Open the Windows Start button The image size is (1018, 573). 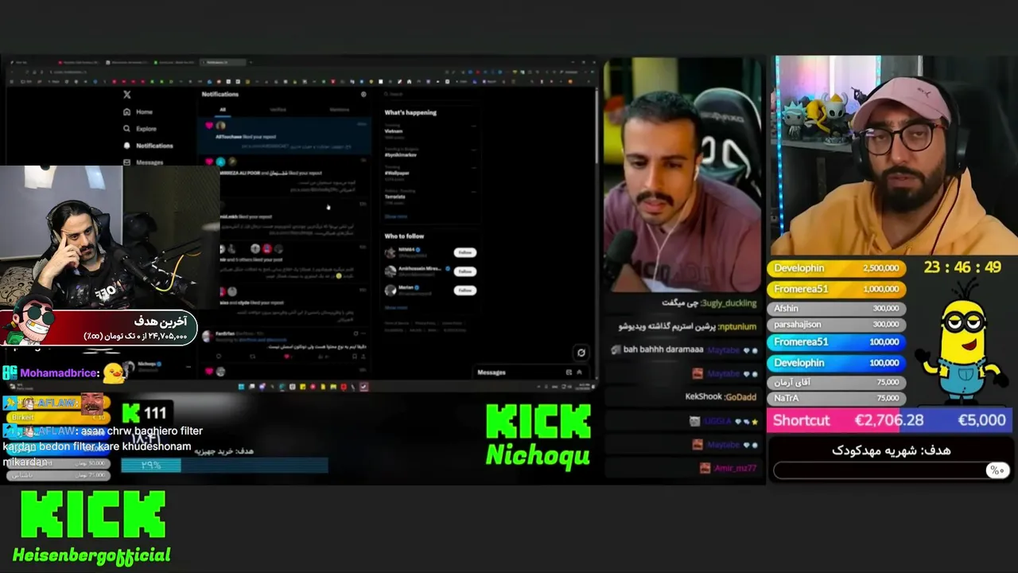[x=242, y=387]
